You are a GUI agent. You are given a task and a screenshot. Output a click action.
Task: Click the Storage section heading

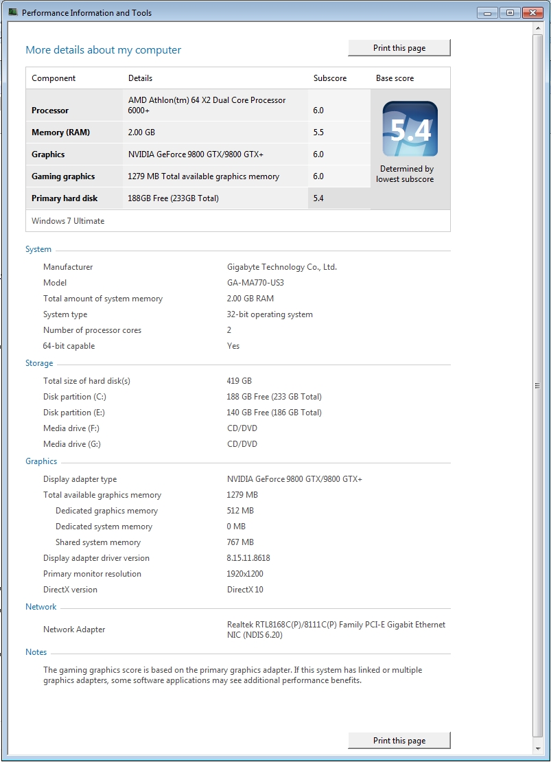(39, 363)
